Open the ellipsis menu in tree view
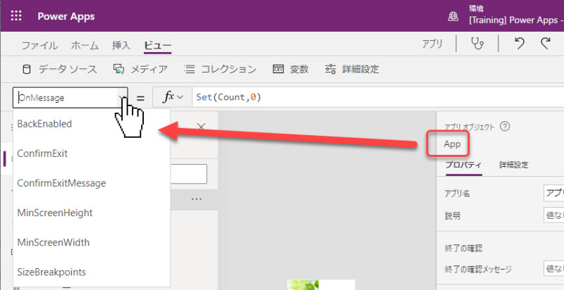This screenshot has width=564, height=290. (x=197, y=198)
